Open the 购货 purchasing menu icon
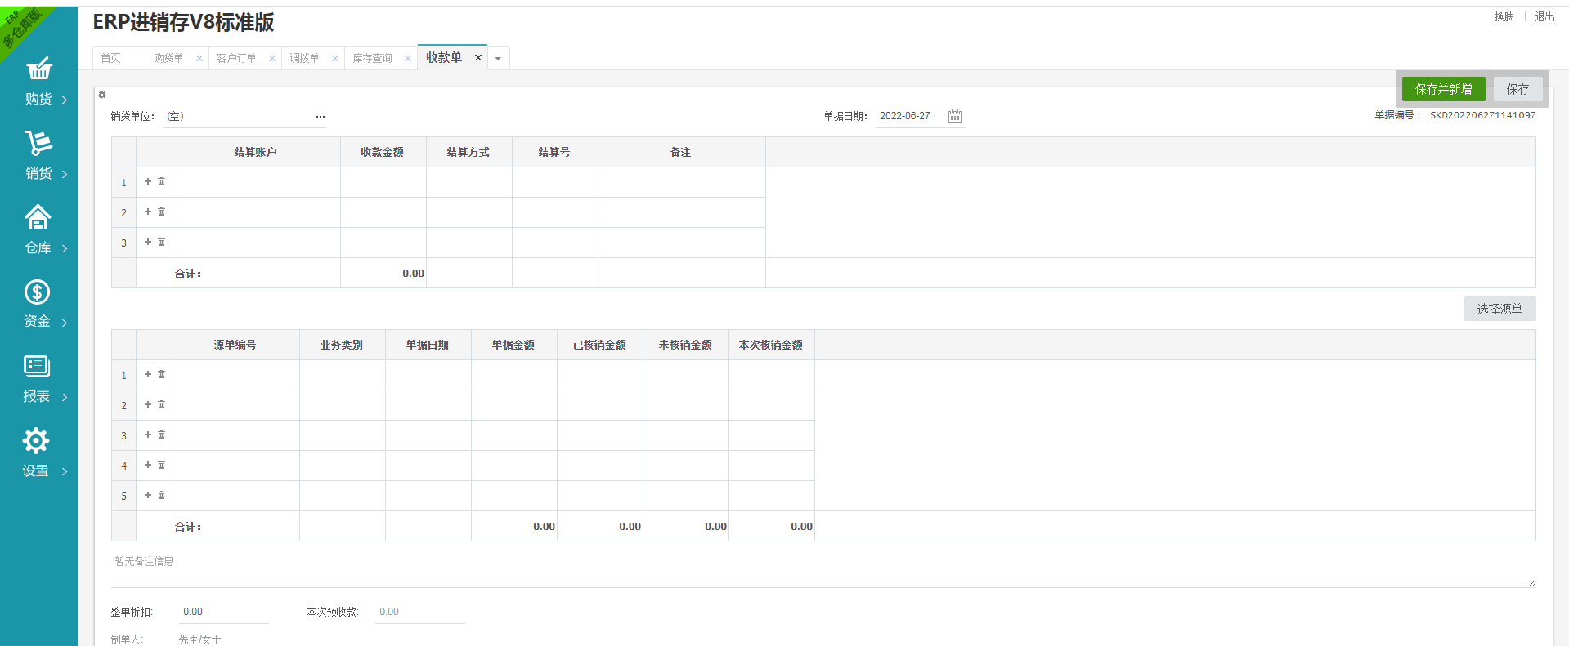1569x646 pixels. pyautogui.click(x=38, y=69)
